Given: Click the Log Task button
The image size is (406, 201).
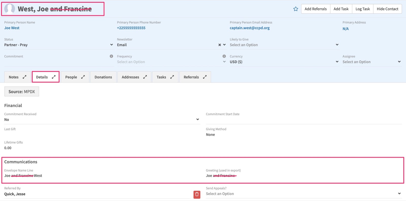Looking at the screenshot, I should point(363,9).
